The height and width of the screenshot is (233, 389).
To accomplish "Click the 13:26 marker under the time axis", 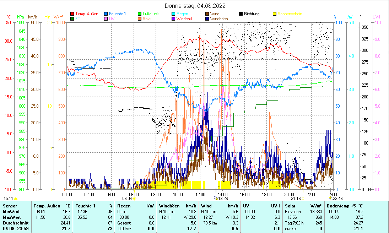I will coord(223,199).
